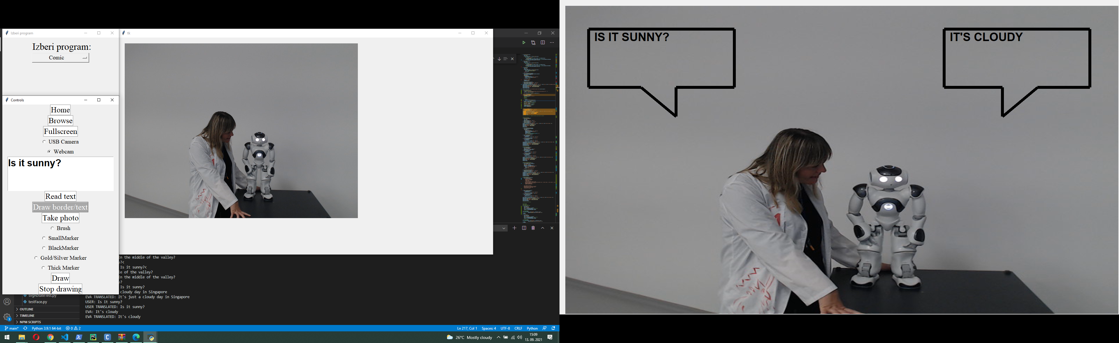1119x343 pixels.
Task: Open VS Code Manage gear icon
Action: point(7,317)
